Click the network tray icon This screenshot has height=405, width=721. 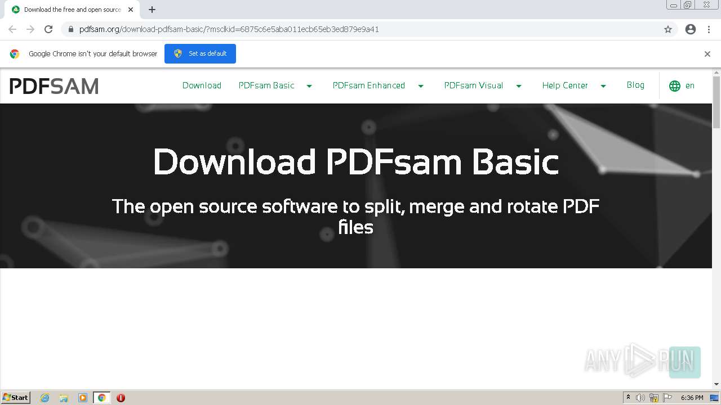[654, 398]
